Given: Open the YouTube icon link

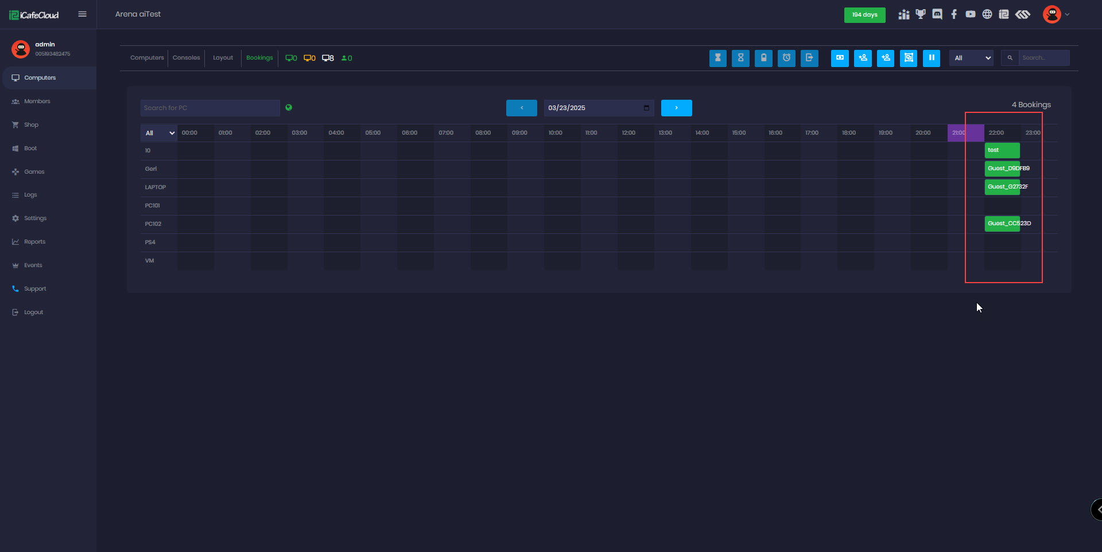Looking at the screenshot, I should coord(971,14).
